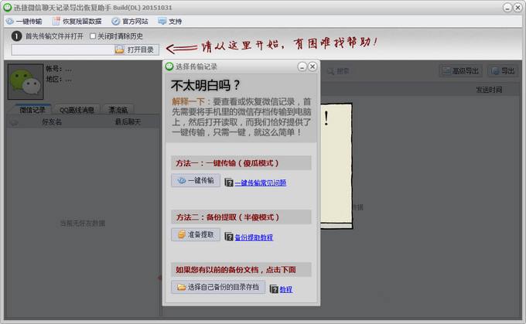The width and height of the screenshot is (526, 324).
Task: Click the help icon beside 一键传输常见问题
Action: pyautogui.click(x=229, y=182)
